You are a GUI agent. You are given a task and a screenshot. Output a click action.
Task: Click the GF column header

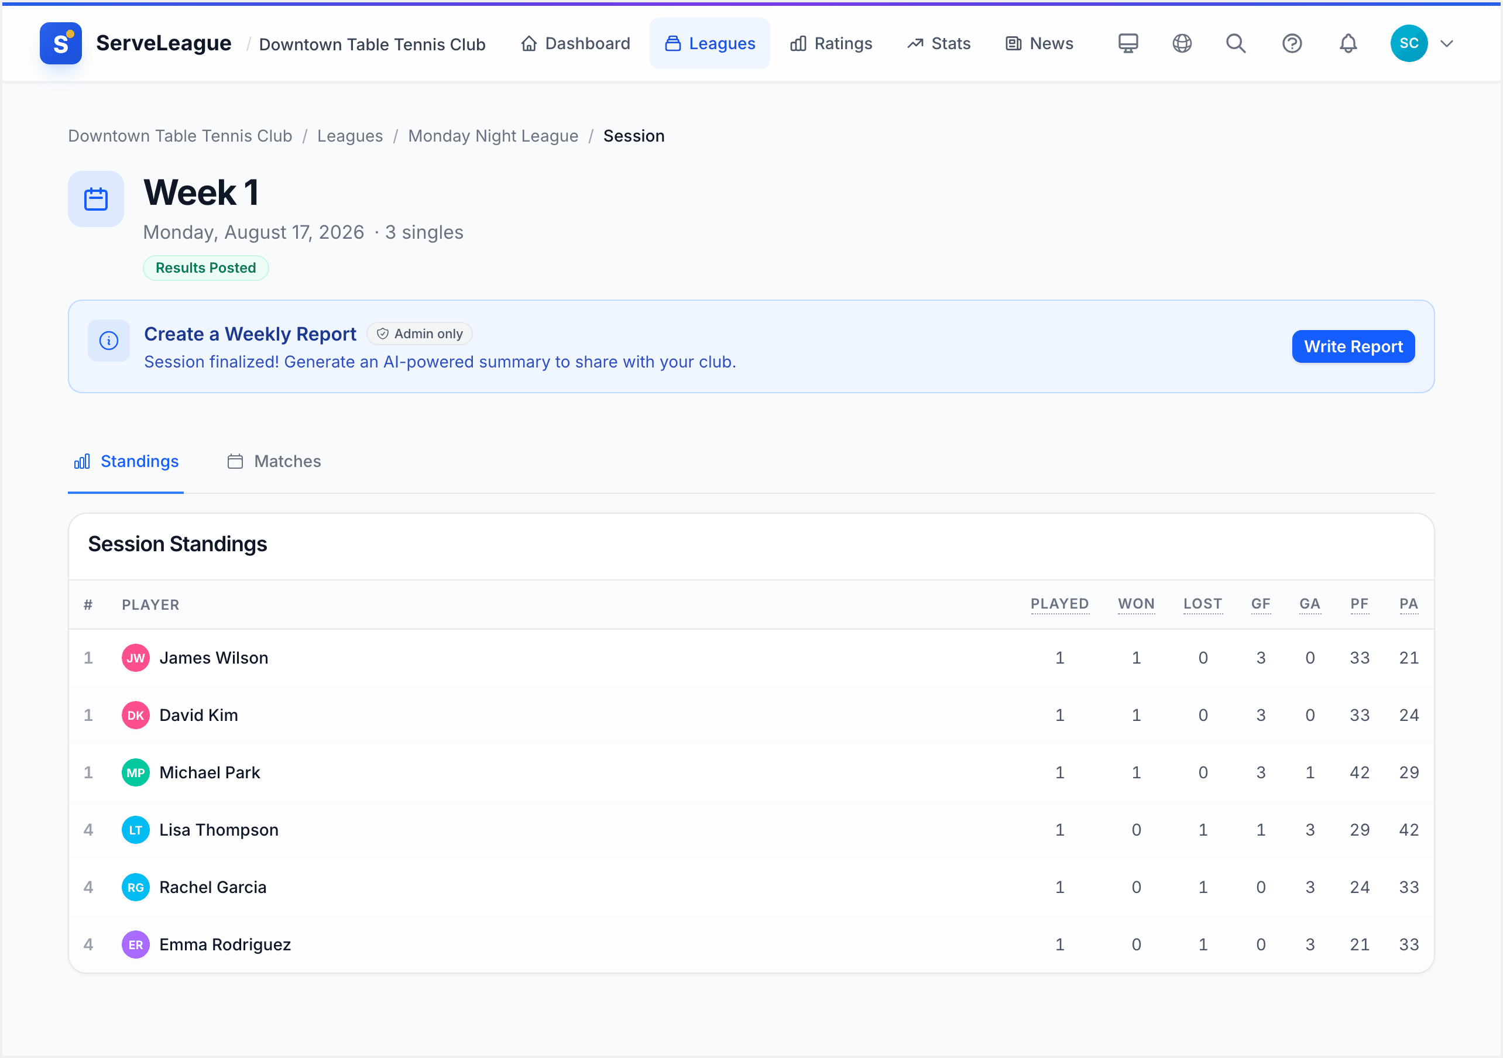coord(1261,604)
